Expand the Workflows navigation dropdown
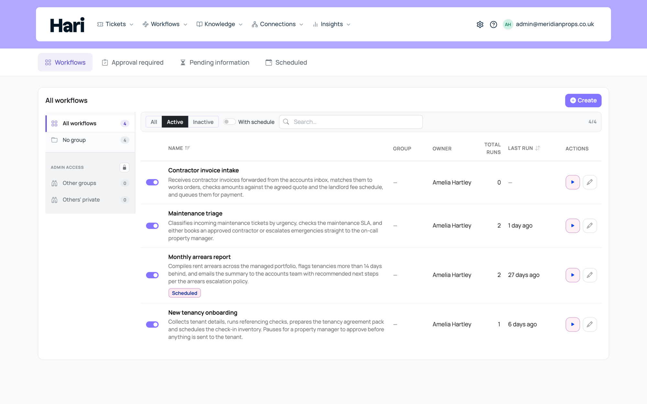647x404 pixels. [x=165, y=24]
